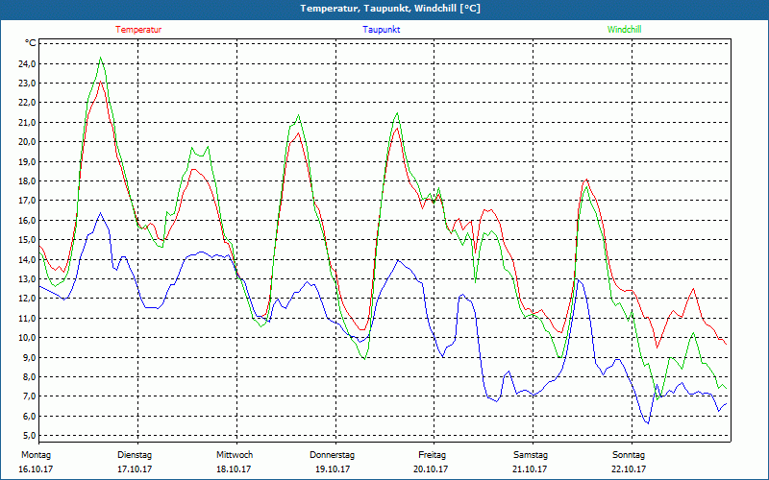The width and height of the screenshot is (769, 480).
Task: Click the Taupunkt minimum on Sunday
Action: tap(648, 423)
